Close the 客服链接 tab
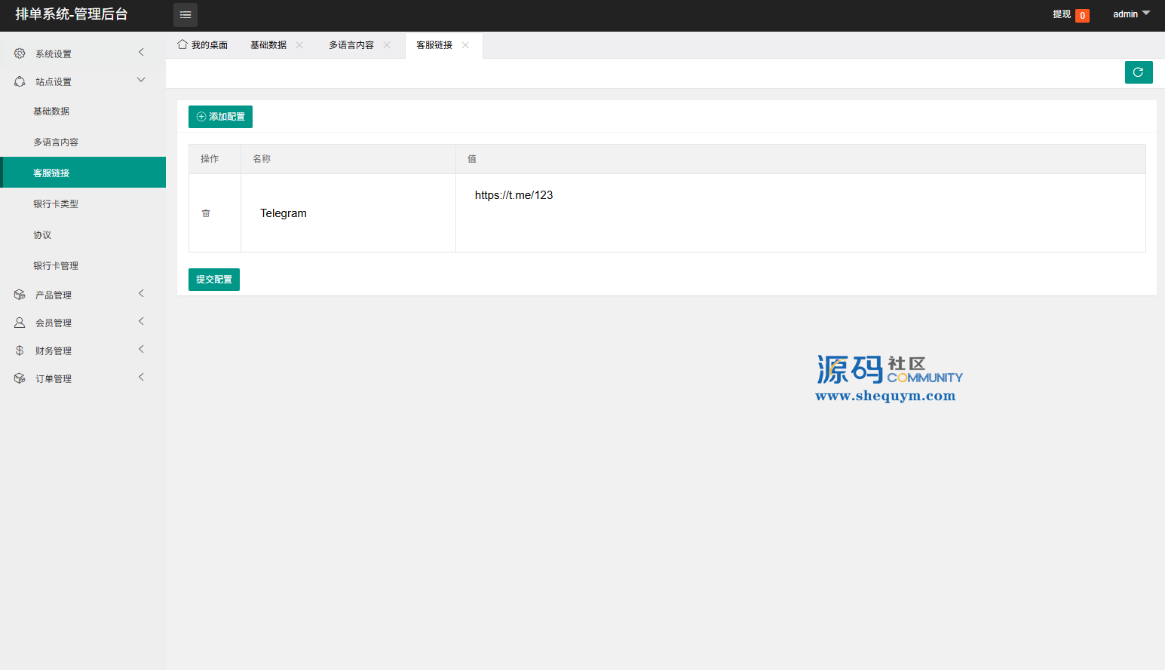 tap(465, 45)
